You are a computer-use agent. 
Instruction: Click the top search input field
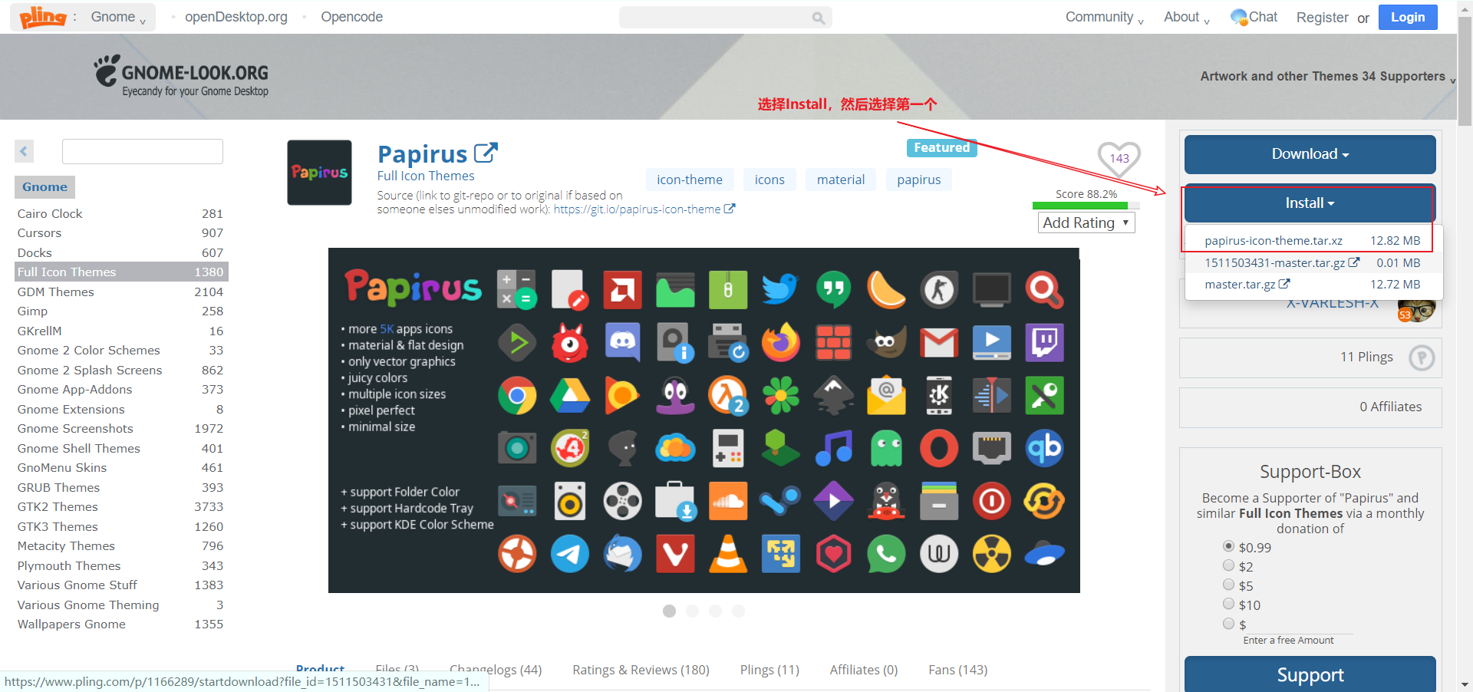coord(725,17)
